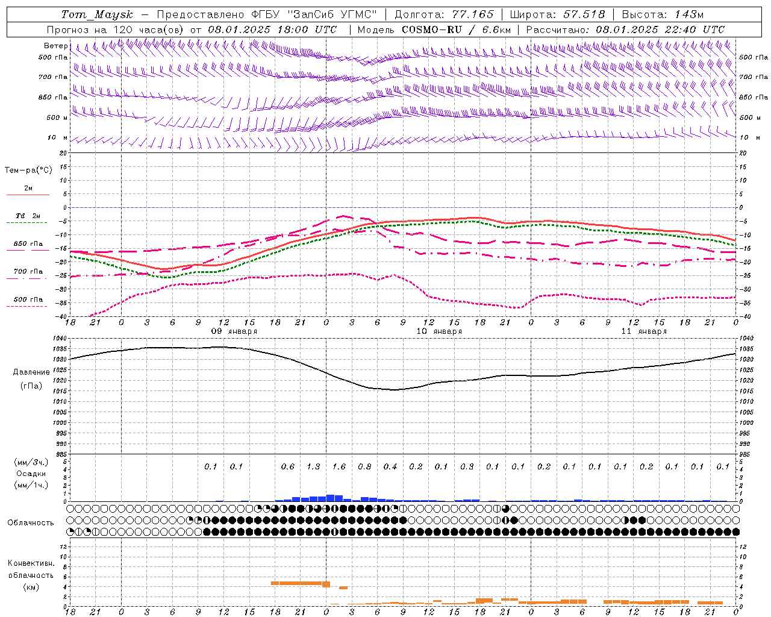The width and height of the screenshot is (771, 617).
Task: Click the 0.4 precipitation value
Action: coord(390,466)
